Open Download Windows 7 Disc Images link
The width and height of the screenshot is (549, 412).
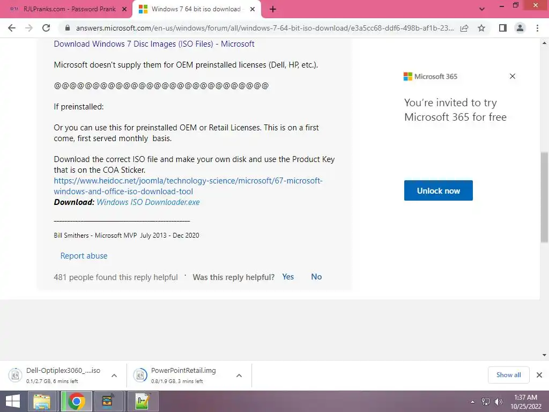tap(154, 44)
